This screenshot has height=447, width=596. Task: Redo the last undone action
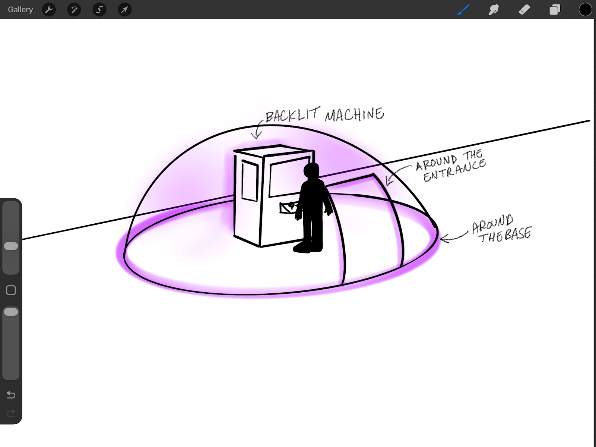[x=11, y=413]
